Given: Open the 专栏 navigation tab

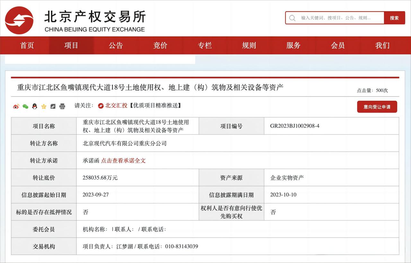Looking at the screenshot, I should click(205, 45).
